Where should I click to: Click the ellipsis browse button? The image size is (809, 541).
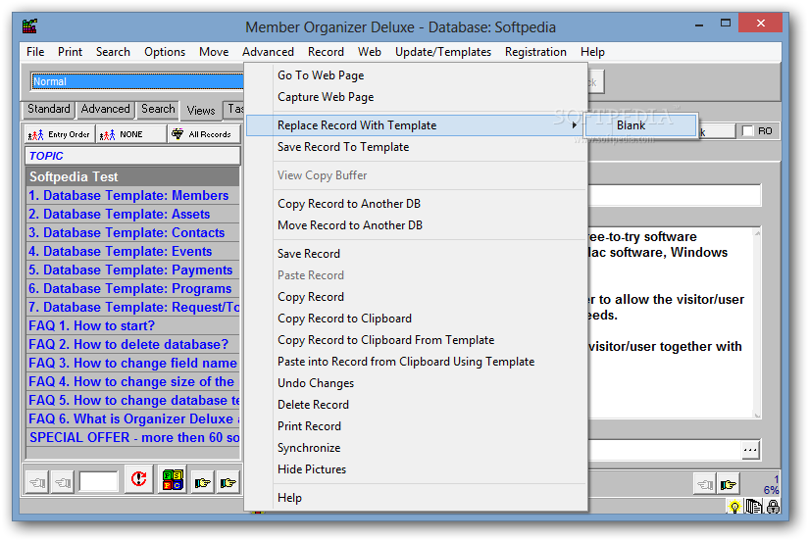[x=750, y=450]
